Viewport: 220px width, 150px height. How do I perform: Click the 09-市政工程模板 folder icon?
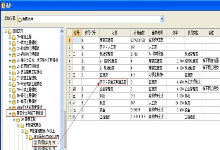point(14,90)
